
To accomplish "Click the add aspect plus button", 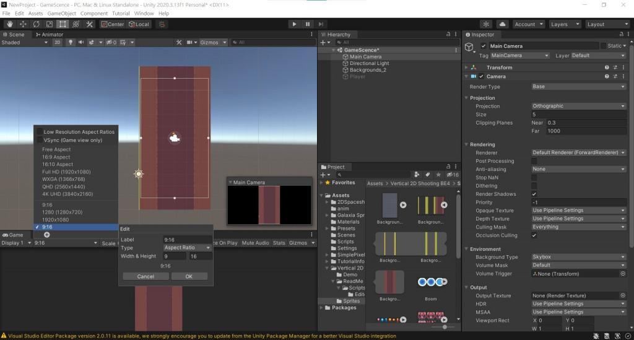I will 47,235.
